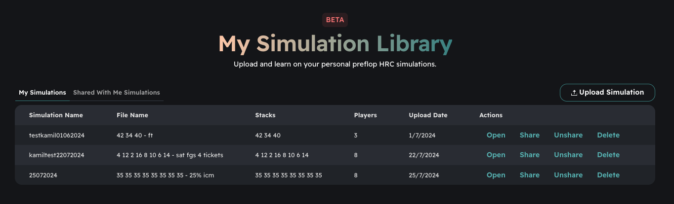The height and width of the screenshot is (204, 674).
Task: Select the My Simulations tab
Action: coord(42,93)
